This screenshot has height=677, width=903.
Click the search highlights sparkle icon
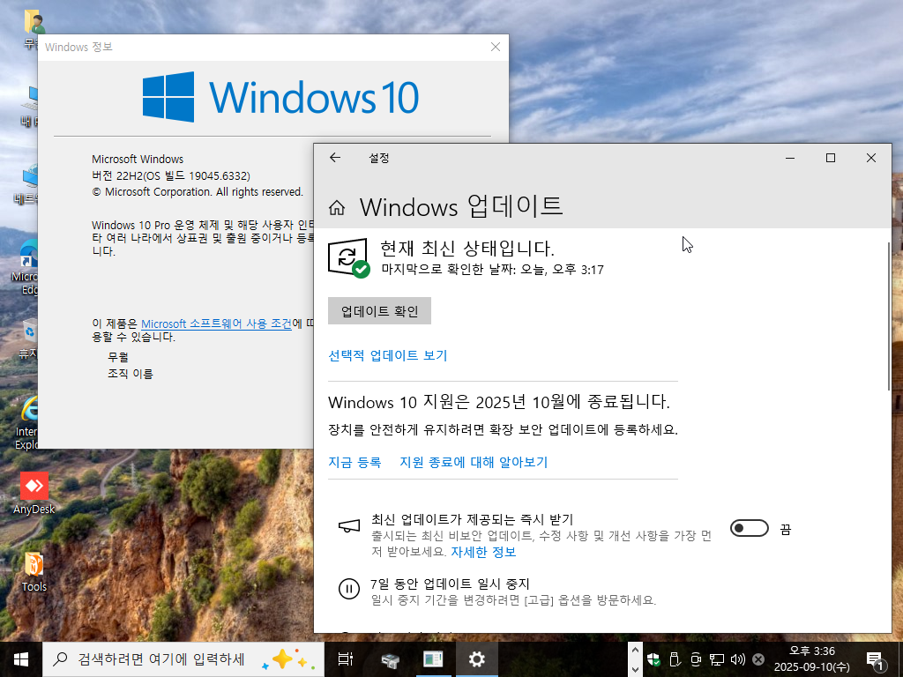(288, 659)
